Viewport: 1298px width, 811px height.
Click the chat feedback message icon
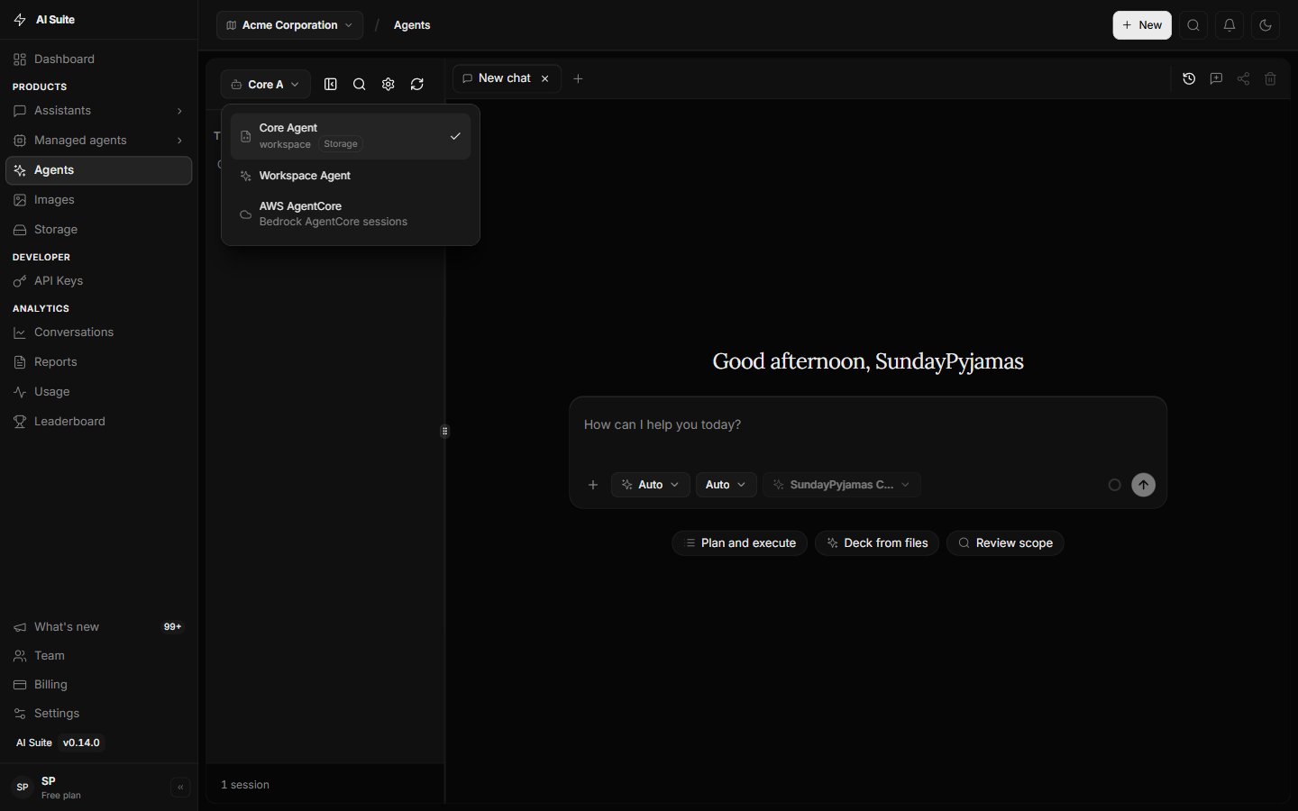tap(1216, 79)
